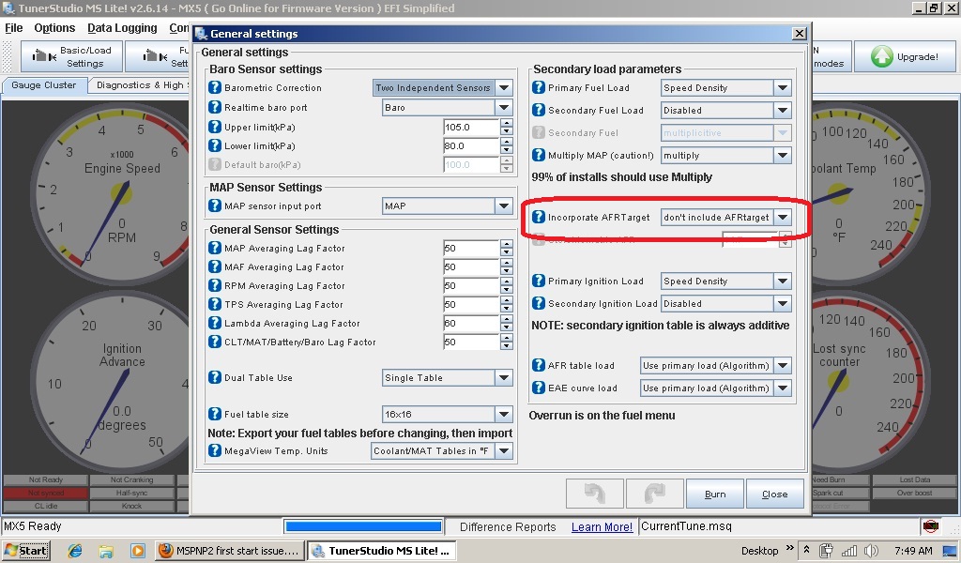
Task: Click the Burn button
Action: click(x=714, y=494)
